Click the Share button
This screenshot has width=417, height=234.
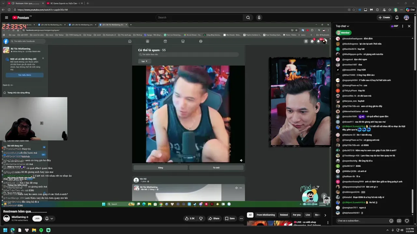[x=214, y=218]
